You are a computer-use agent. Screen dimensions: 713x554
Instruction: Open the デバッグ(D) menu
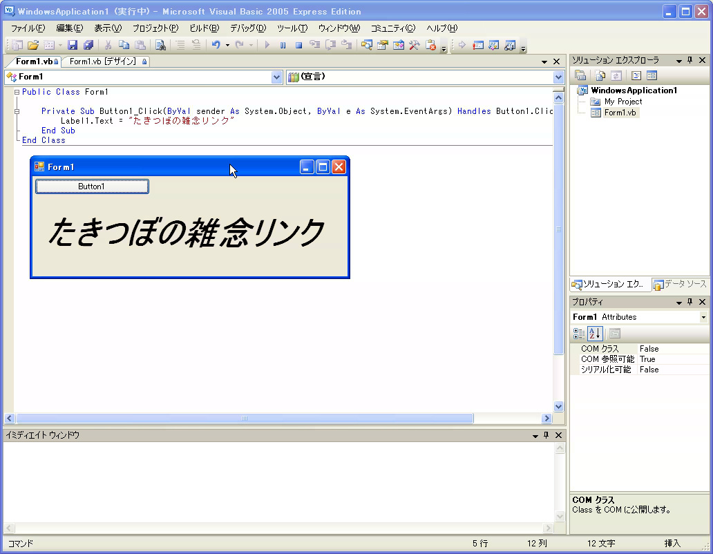(x=247, y=28)
